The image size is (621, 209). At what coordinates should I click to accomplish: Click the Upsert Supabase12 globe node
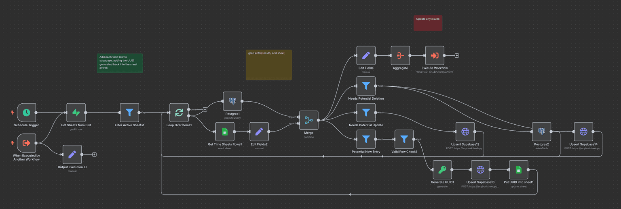click(465, 132)
